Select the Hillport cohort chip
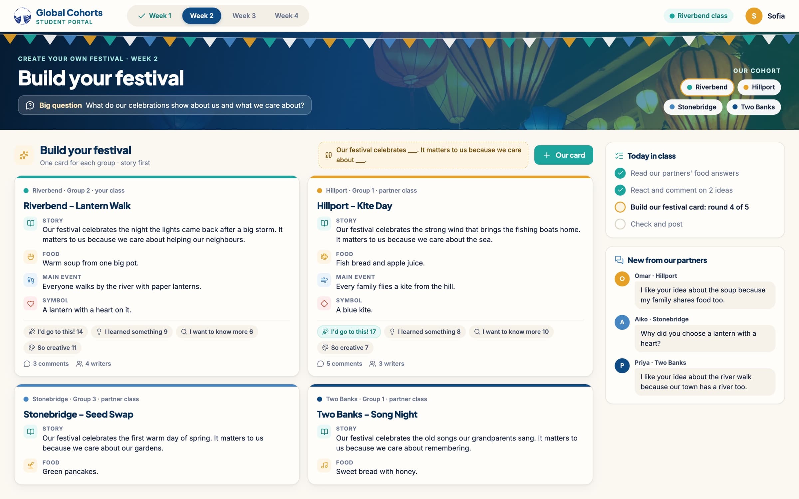This screenshot has height=499, width=799. [x=759, y=87]
